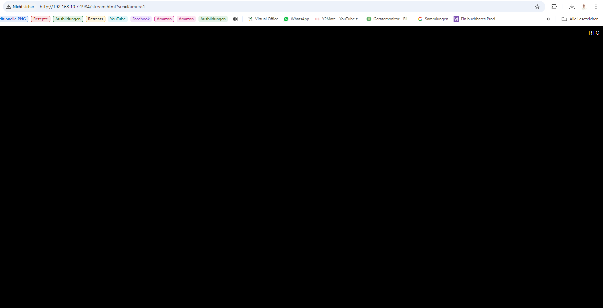Open the pink Amazon chip without outline
This screenshot has height=308, width=603.
[186, 19]
